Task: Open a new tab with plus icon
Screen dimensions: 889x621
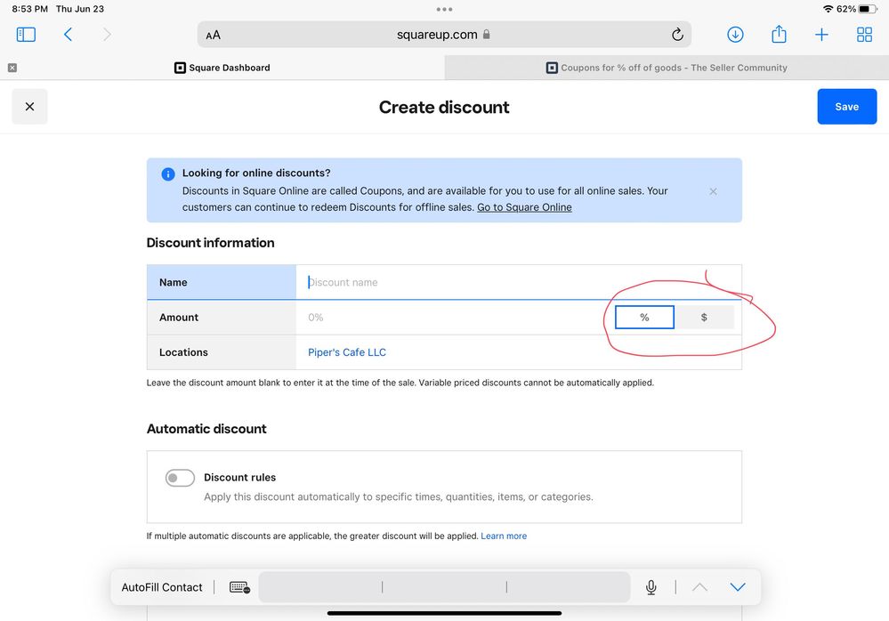Action: click(x=821, y=35)
